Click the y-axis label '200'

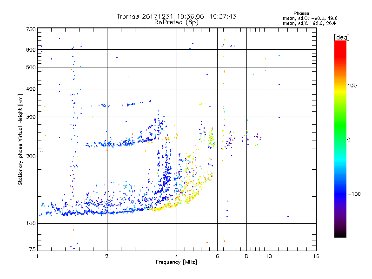pyautogui.click(x=31, y=156)
